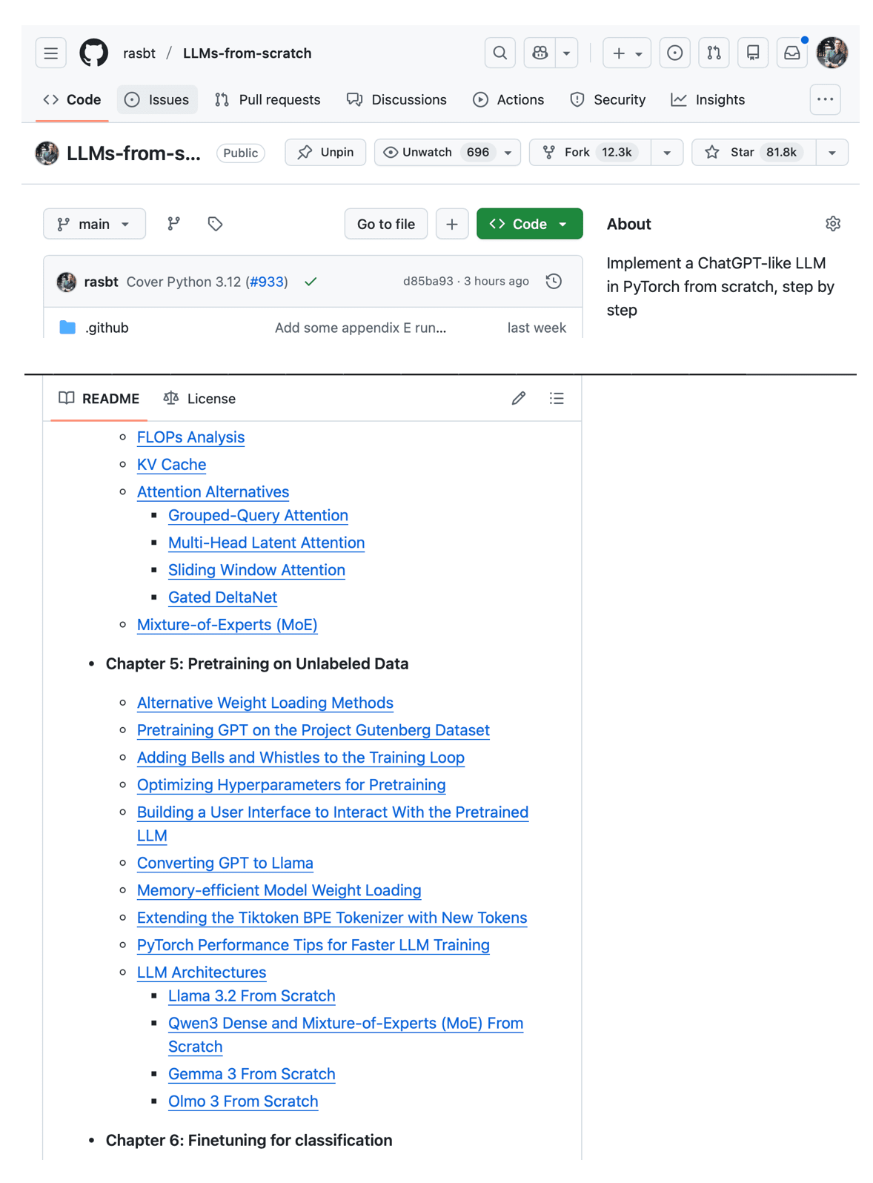Unpin the repository

325,152
